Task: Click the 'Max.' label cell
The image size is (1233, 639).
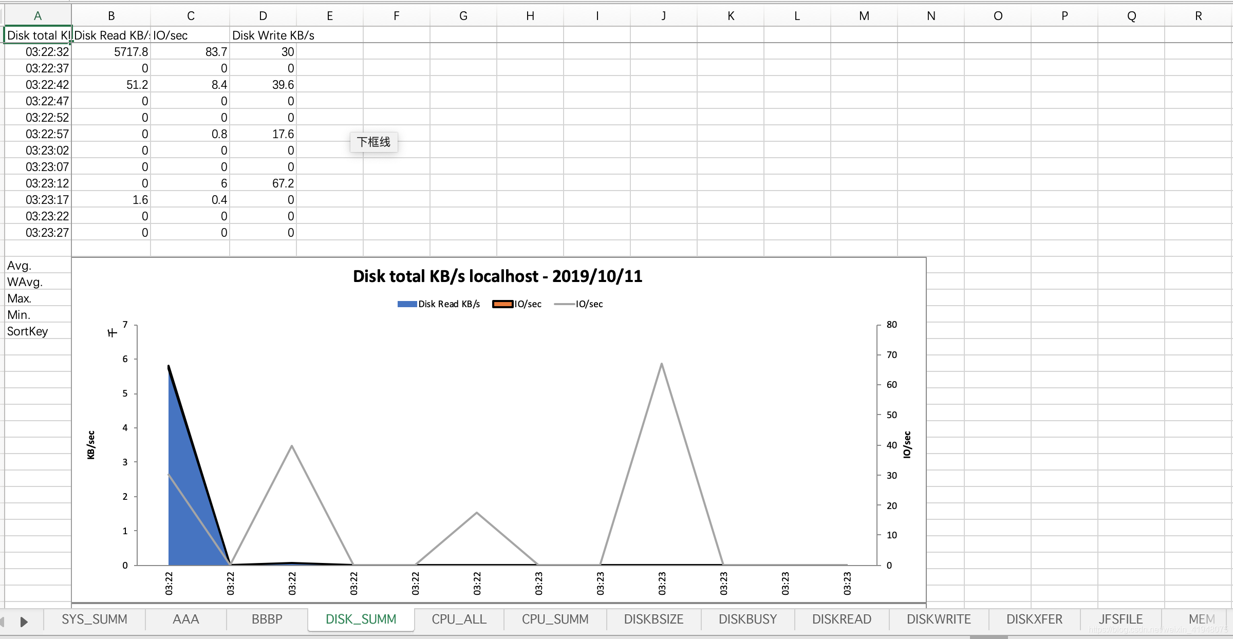Action: 38,298
